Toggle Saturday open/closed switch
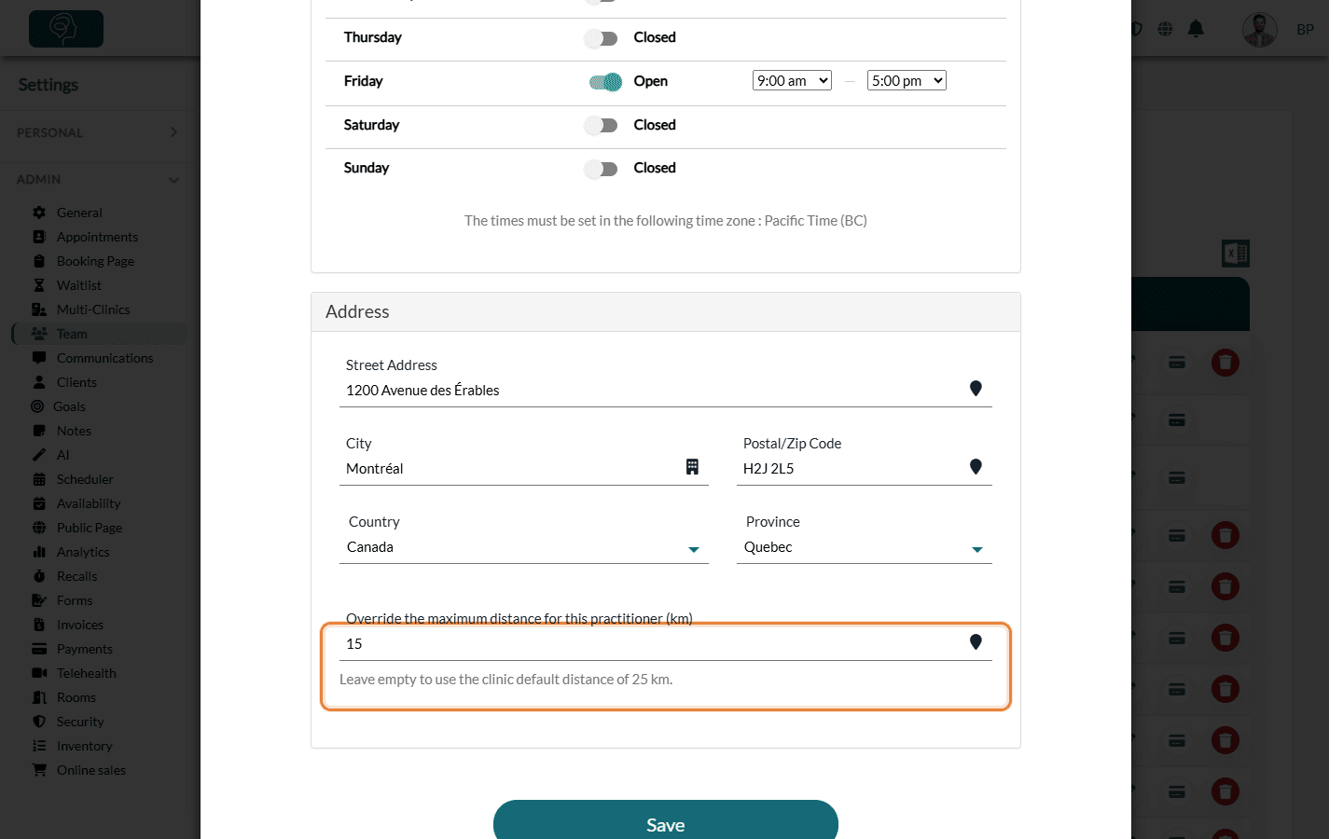 pos(602,126)
